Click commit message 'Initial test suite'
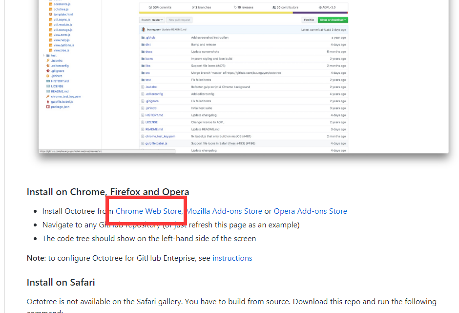 (x=201, y=108)
